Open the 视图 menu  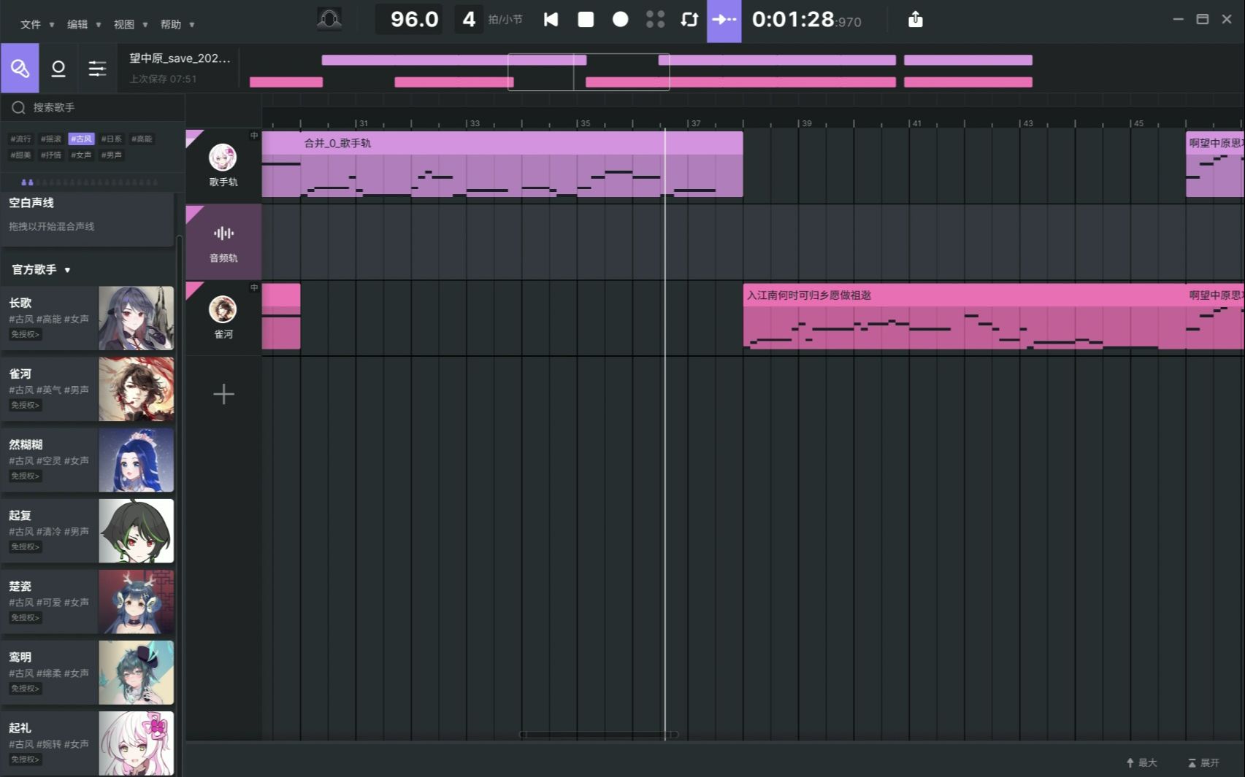coord(131,24)
